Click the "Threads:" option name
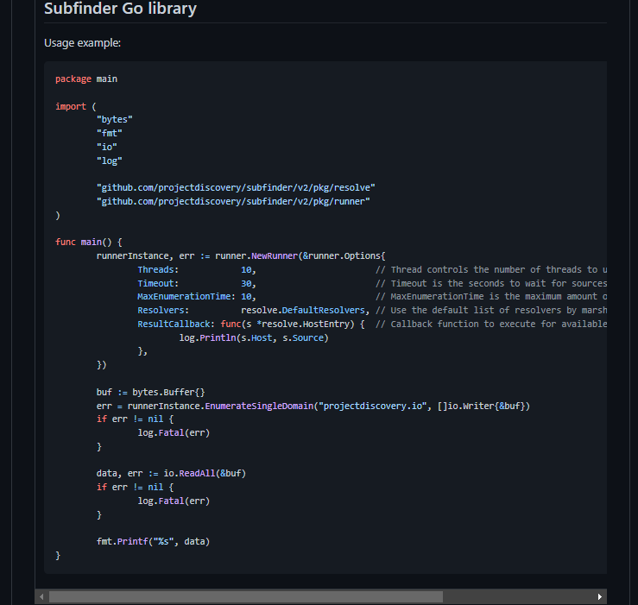This screenshot has height=605, width=638. pos(158,270)
